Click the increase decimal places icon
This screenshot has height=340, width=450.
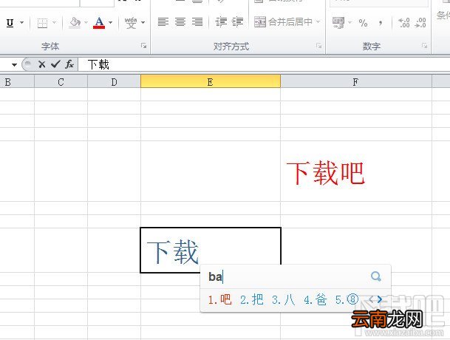click(x=404, y=23)
